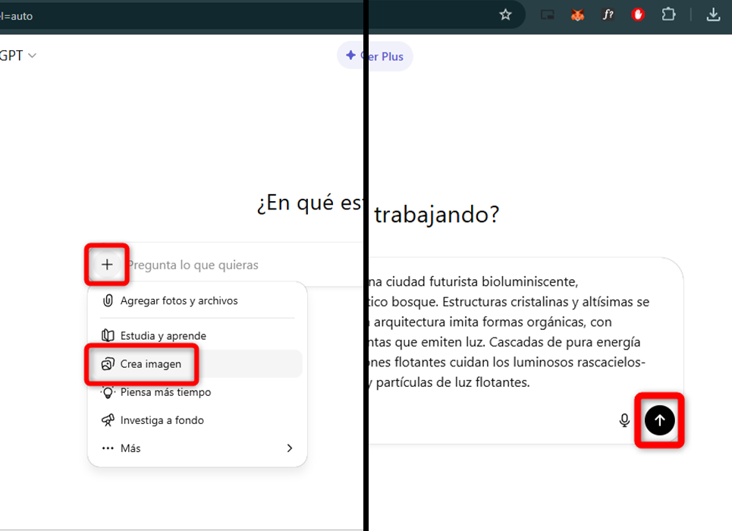Open the browser extensions puzzle icon
Viewport: 732px width, 531px height.
[x=668, y=14]
